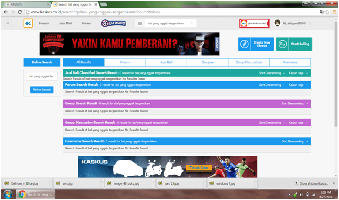The image size is (339, 200).
Task: Click the sidebar refine search text field
Action: click(42, 76)
